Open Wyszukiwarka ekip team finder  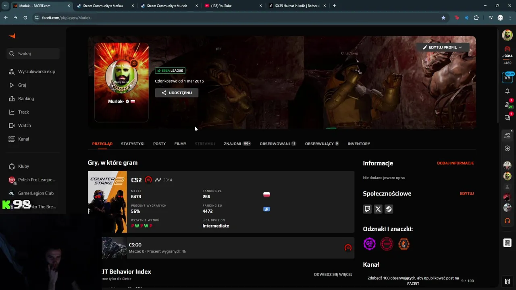[x=33, y=72]
